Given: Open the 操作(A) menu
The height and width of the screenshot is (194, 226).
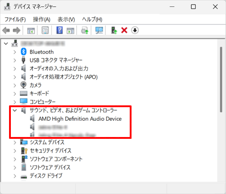Looking at the screenshot, I should [x=42, y=19].
